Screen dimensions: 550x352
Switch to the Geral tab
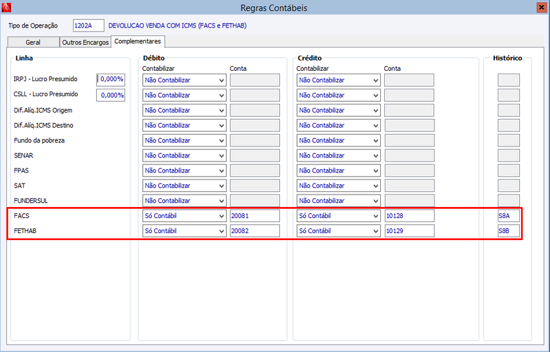coord(33,42)
